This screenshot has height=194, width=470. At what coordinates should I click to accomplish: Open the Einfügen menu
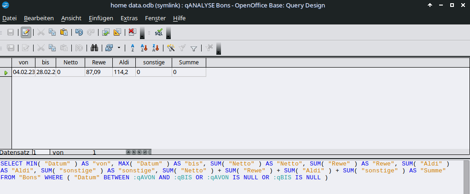click(101, 18)
